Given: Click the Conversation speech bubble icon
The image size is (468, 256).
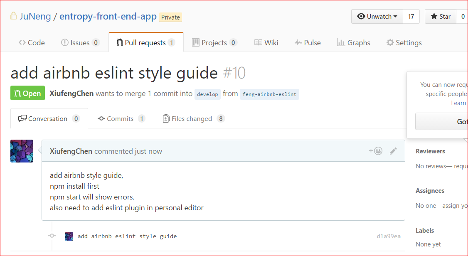Looking at the screenshot, I should pyautogui.click(x=22, y=118).
